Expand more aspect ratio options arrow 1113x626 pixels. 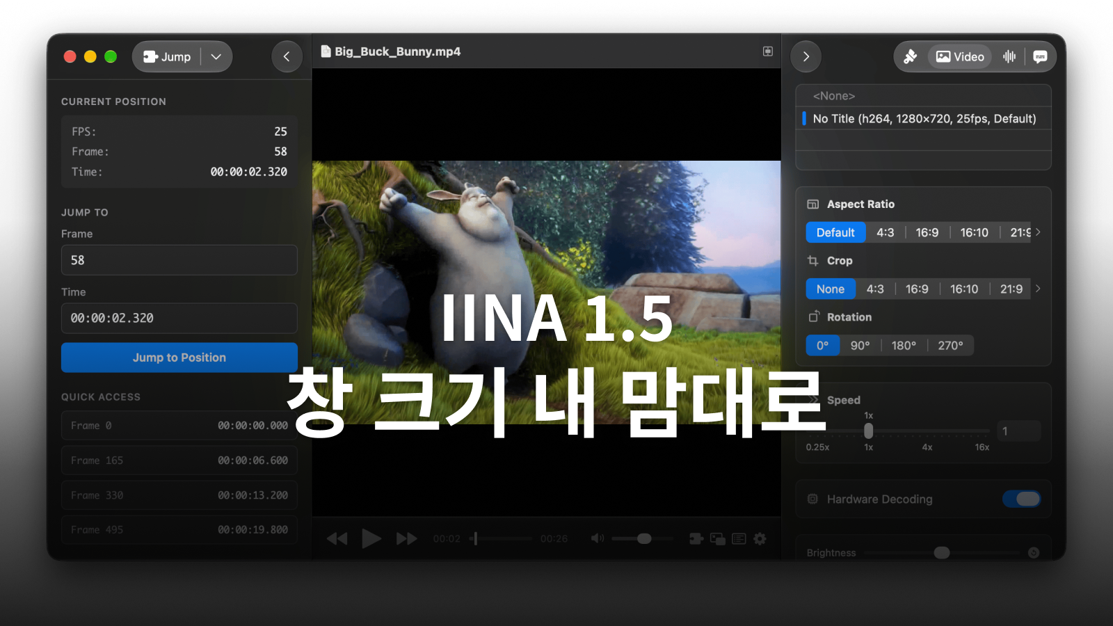[x=1038, y=232]
